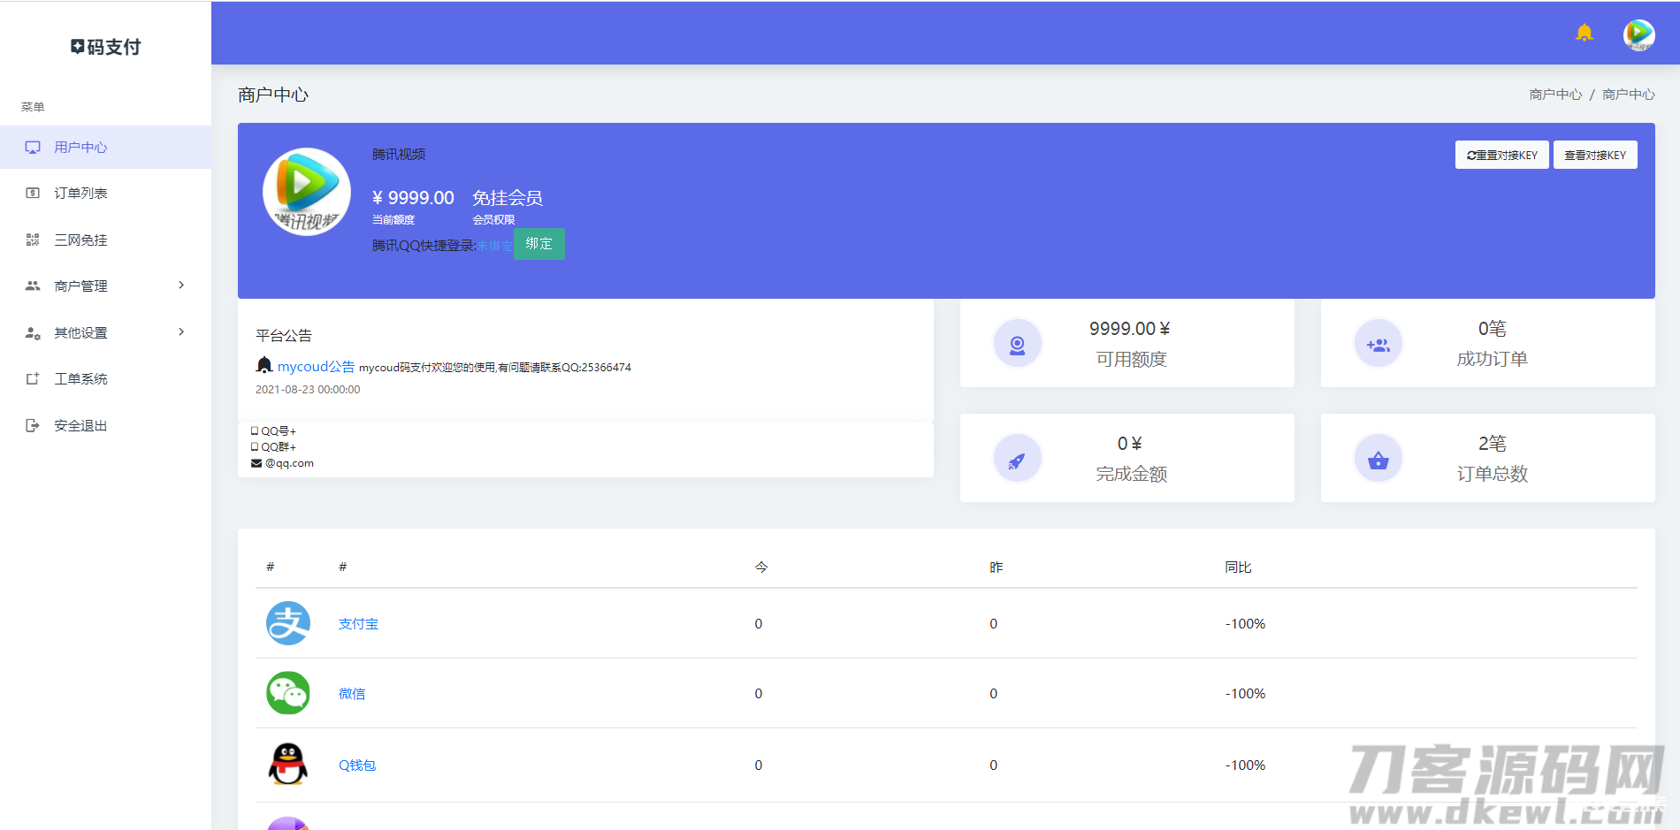Click the 完成金额 rocket icon
The width and height of the screenshot is (1680, 830).
1018,458
